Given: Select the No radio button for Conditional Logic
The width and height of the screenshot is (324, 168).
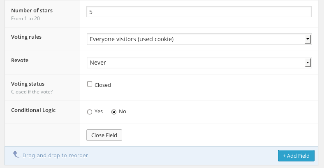Looking at the screenshot, I should [x=114, y=112].
